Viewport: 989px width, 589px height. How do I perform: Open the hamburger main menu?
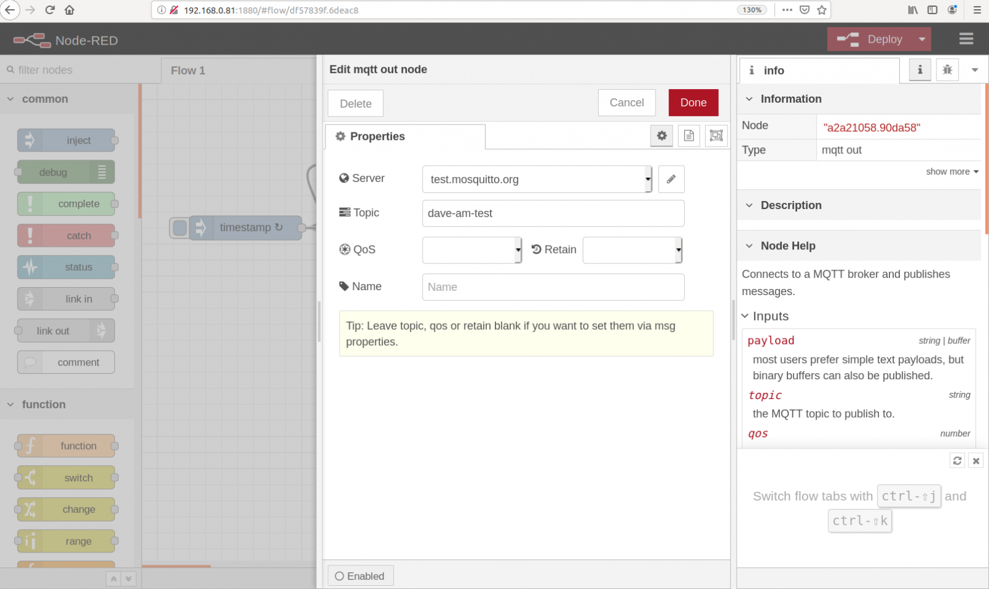pos(966,39)
